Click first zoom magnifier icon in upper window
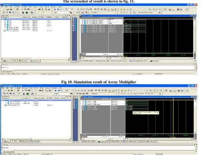This screenshot has height=156, width=201. [4, 13]
